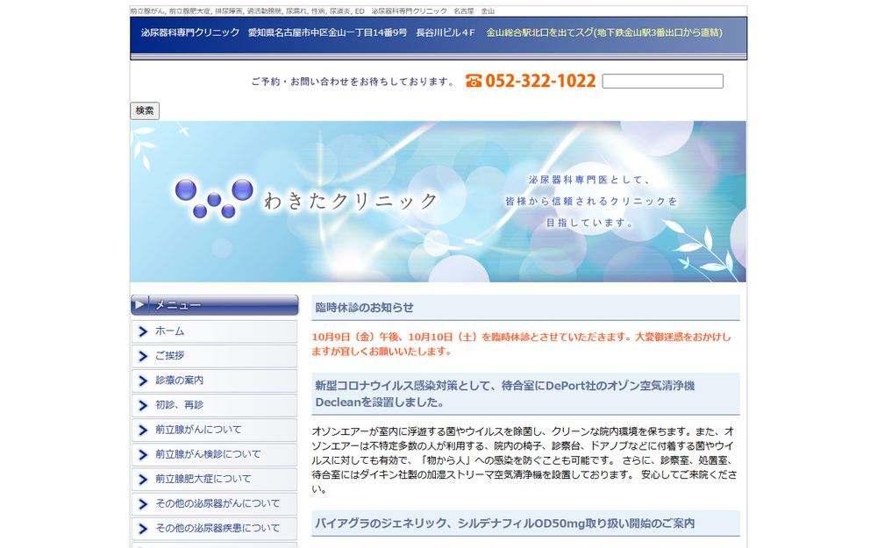This screenshot has width=877, height=548.
Task: Open the ご挨拶 menu item
Action: click(214, 356)
